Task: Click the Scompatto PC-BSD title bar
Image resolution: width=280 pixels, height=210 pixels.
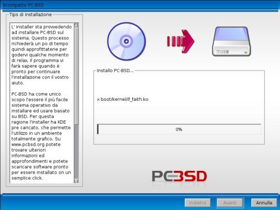Action: coord(140,5)
